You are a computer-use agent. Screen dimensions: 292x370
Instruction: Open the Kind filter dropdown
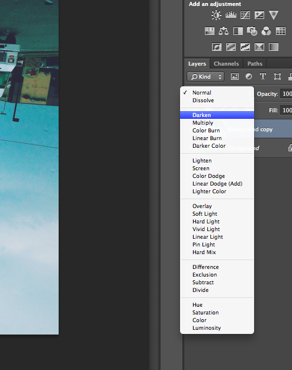pyautogui.click(x=206, y=77)
